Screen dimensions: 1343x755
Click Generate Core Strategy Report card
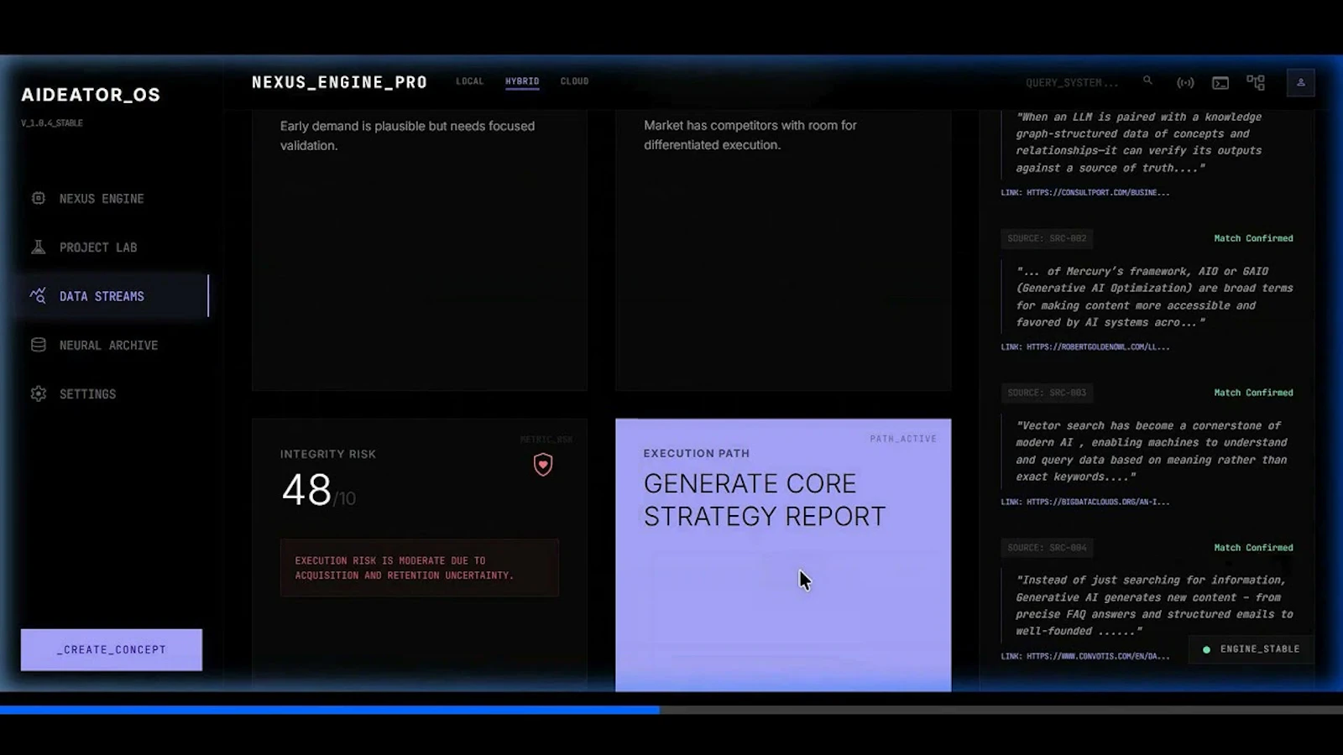point(783,555)
